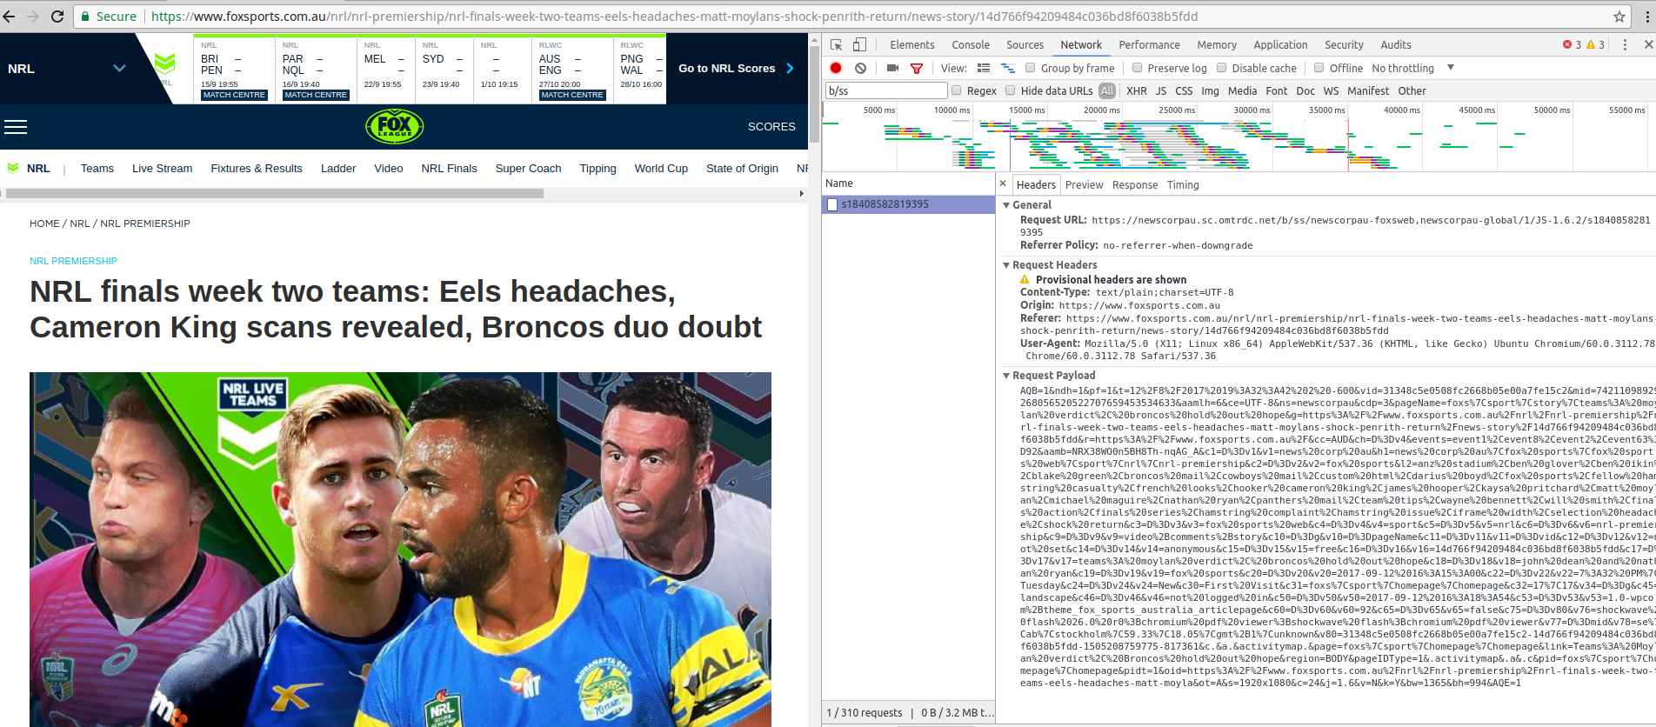Open the Elements tab in DevTools
1656x727 pixels.
tap(912, 44)
